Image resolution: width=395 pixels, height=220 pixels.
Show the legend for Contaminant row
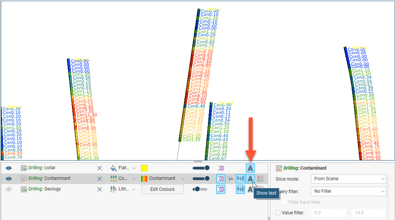tap(260, 178)
